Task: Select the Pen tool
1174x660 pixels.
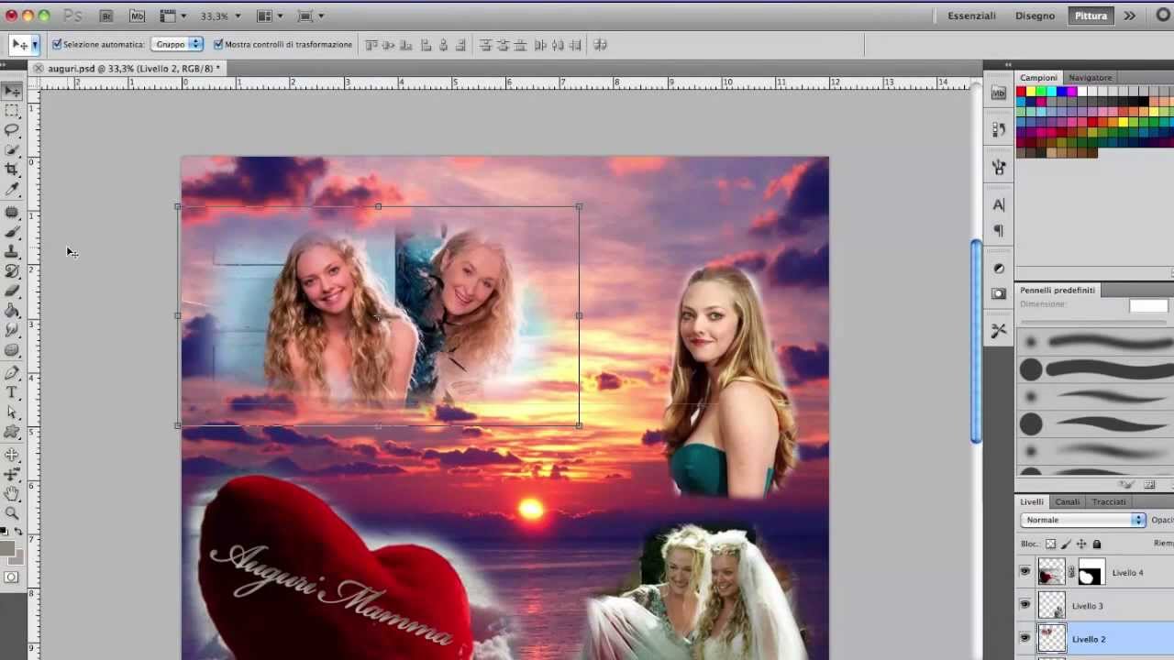Action: click(12, 373)
